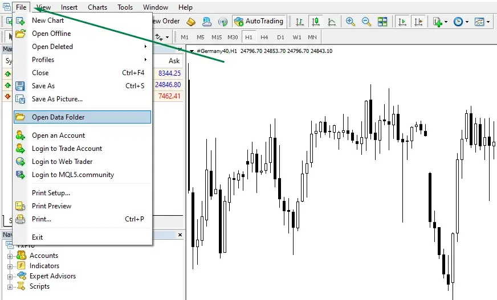Open the View menu
Viewport: 497px width, 300px height.
click(43, 7)
